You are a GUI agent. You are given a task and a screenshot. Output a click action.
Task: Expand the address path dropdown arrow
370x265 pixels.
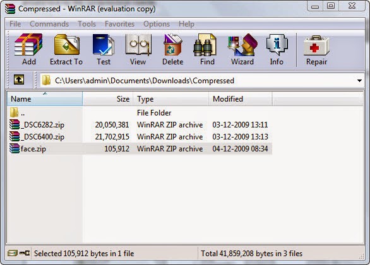tap(359, 81)
